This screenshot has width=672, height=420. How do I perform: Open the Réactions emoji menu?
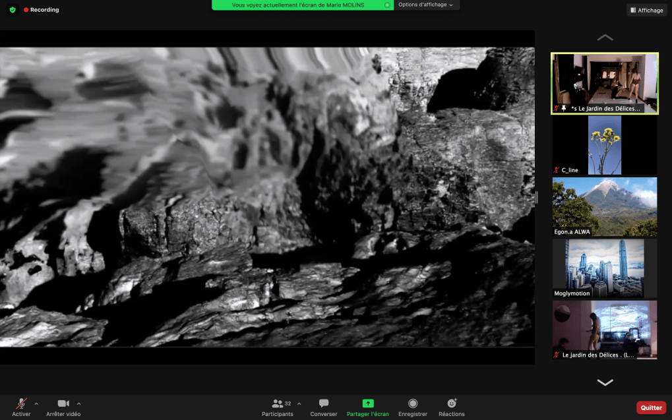pyautogui.click(x=452, y=404)
